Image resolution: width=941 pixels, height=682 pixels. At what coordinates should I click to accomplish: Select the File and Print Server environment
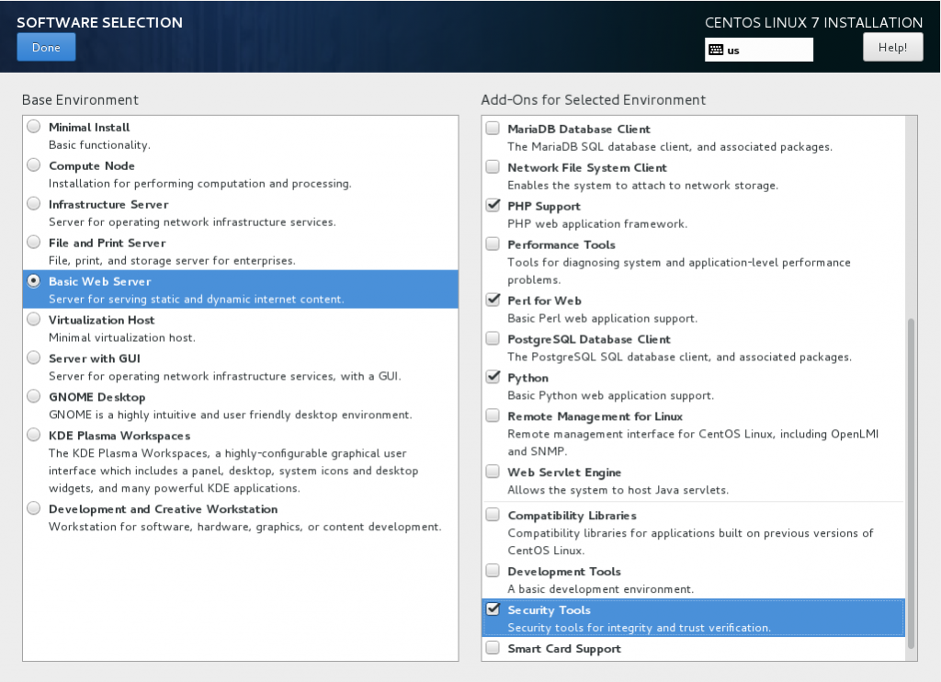33,242
